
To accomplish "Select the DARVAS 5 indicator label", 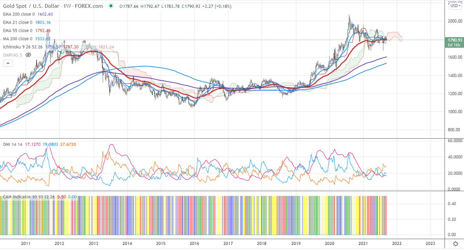I will (12, 55).
